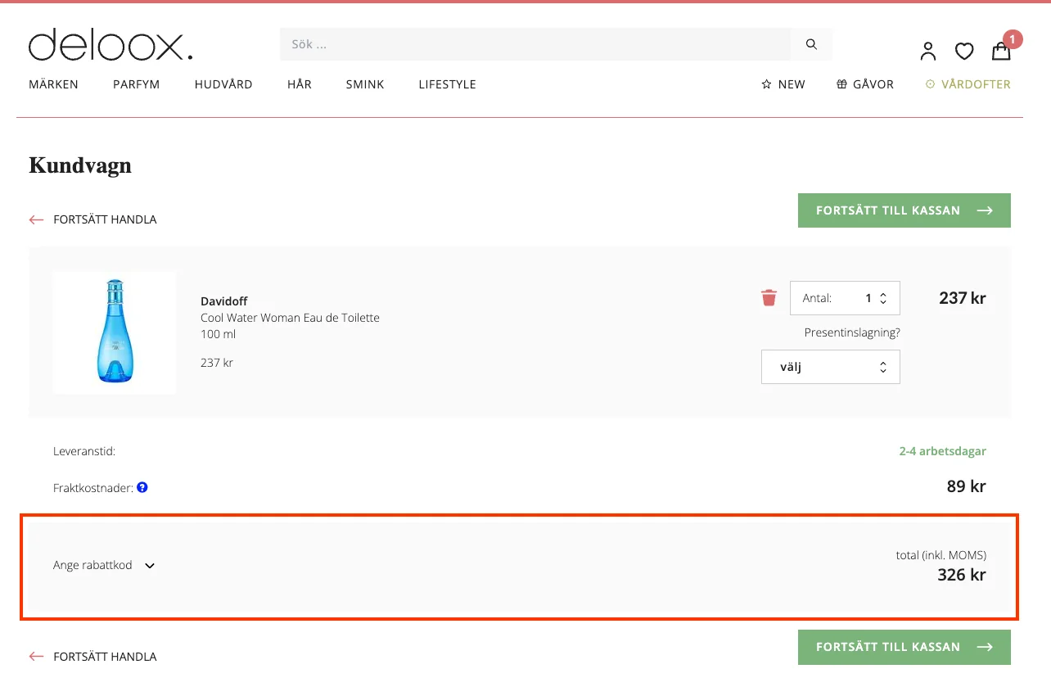Click the total (inkl. MOMS) label
The height and width of the screenshot is (696, 1051).
(941, 555)
